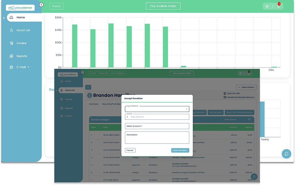Click the 04-20-2025 date in ledger row 4
Screen dimensions: 295x185
[111, 158]
